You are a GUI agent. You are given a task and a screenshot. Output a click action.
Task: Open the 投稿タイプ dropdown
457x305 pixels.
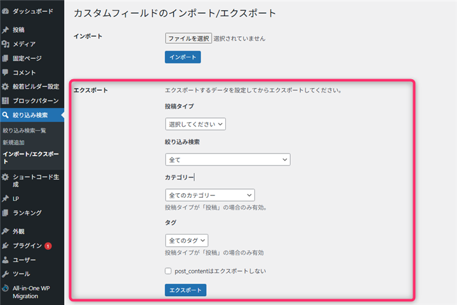[195, 124]
